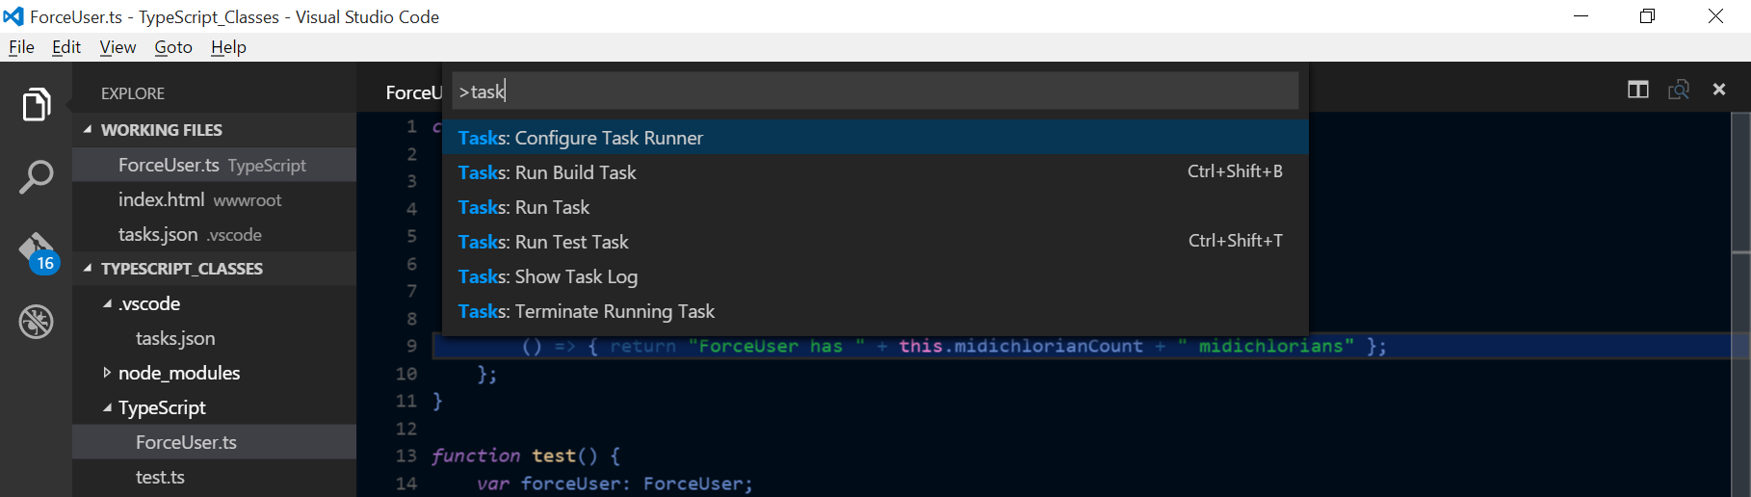The image size is (1751, 497).
Task: Choose Tasks: Run Test Task command
Action: click(875, 242)
